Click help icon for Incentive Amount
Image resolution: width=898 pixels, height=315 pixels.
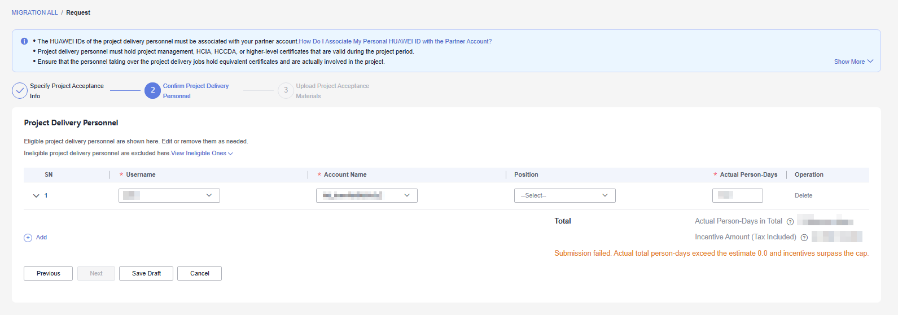click(804, 238)
